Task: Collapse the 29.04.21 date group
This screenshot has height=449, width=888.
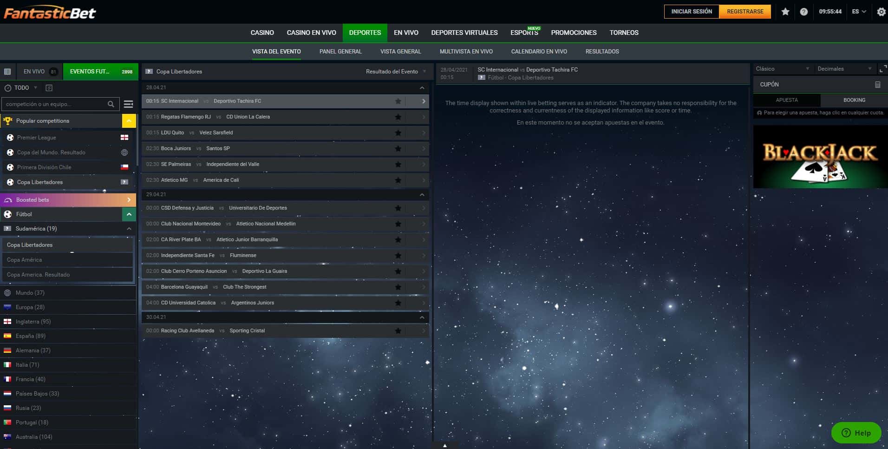Action: 422,195
